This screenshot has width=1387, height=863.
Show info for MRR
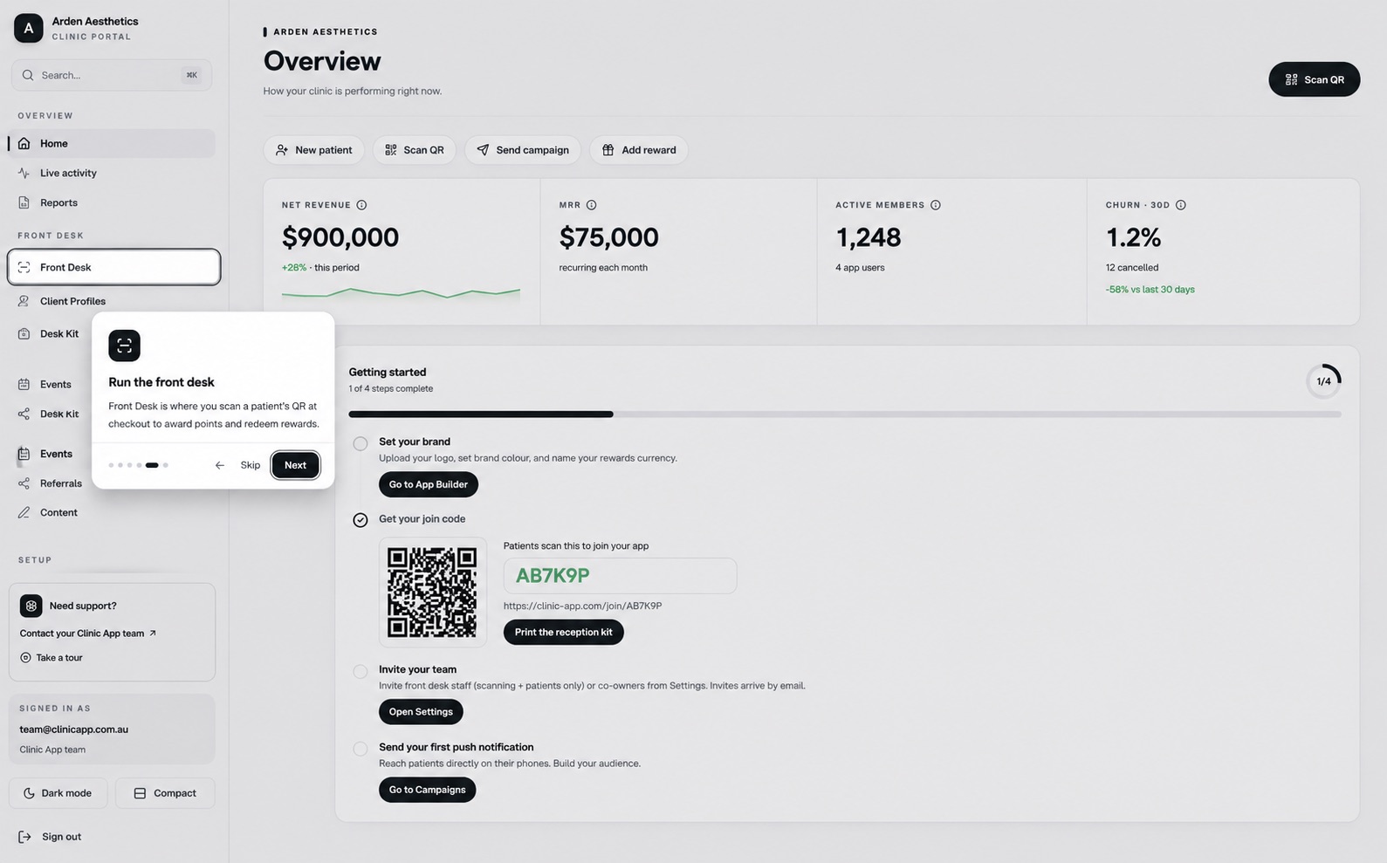tap(591, 205)
